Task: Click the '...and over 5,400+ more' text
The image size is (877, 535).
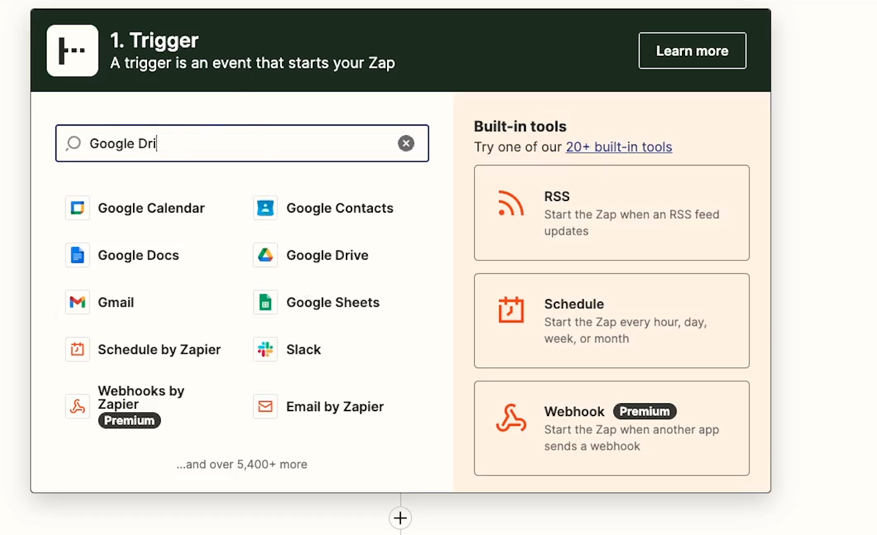Action: click(x=242, y=465)
